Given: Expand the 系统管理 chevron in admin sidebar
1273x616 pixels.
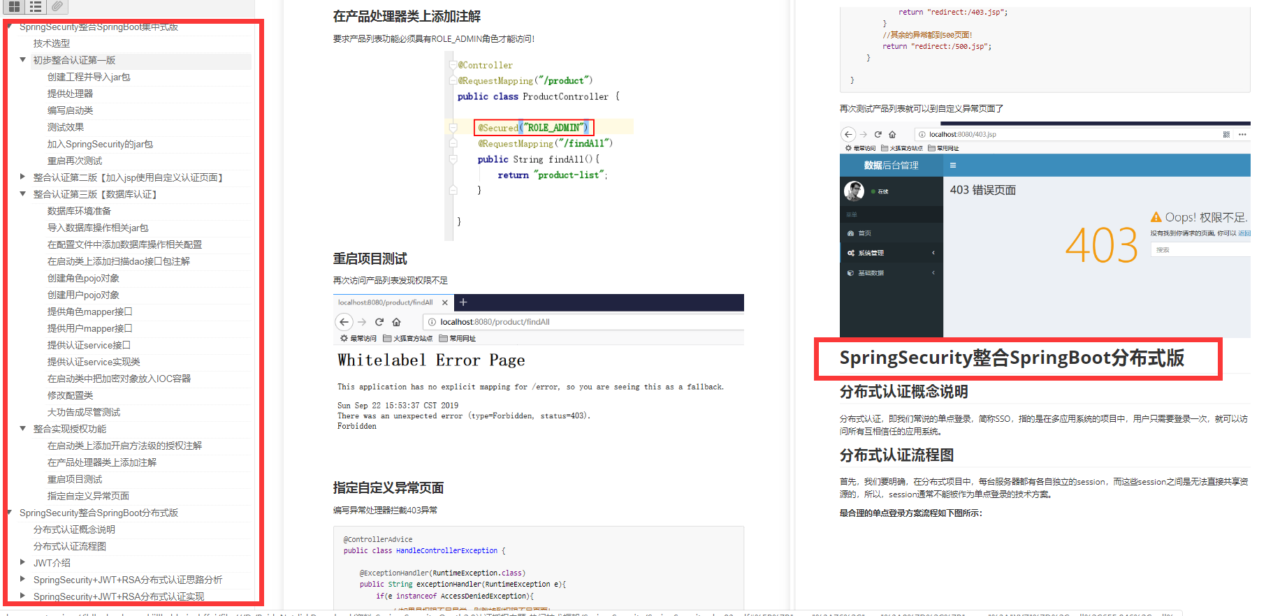Looking at the screenshot, I should coord(933,253).
